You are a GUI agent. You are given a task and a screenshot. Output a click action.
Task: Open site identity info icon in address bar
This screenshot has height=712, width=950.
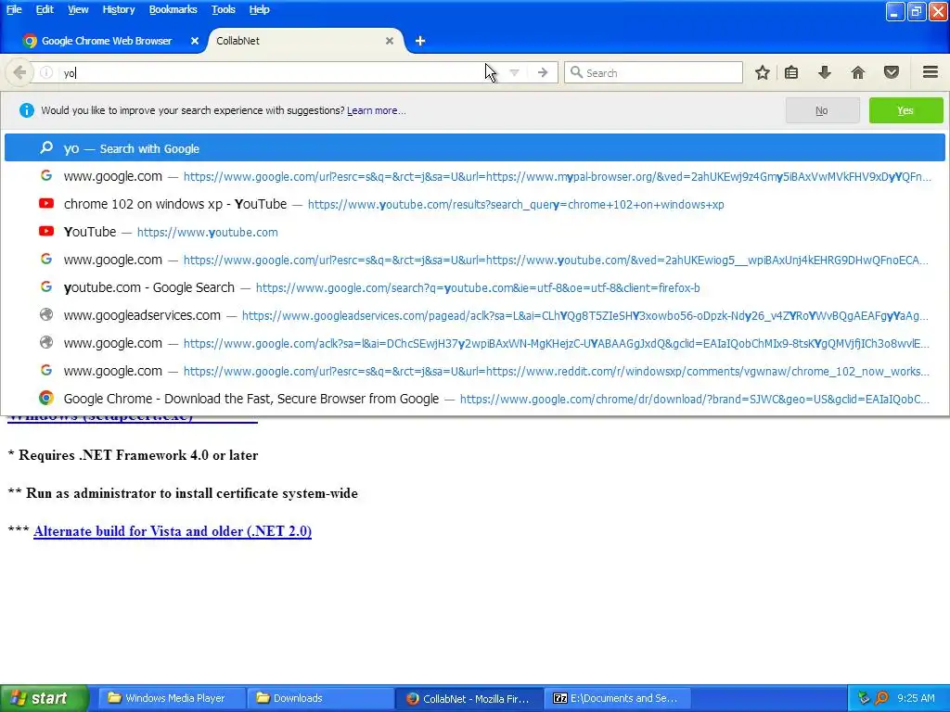pyautogui.click(x=46, y=72)
